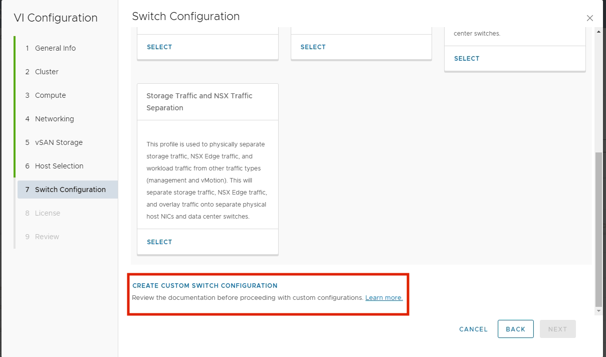
Task: Click the Next button
Action: coord(557,329)
